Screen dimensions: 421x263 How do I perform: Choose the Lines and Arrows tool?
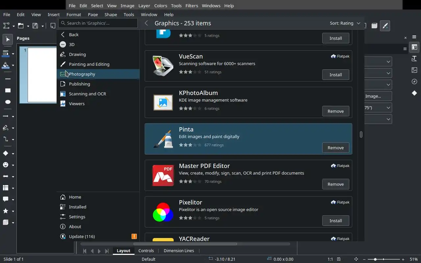coord(6,116)
